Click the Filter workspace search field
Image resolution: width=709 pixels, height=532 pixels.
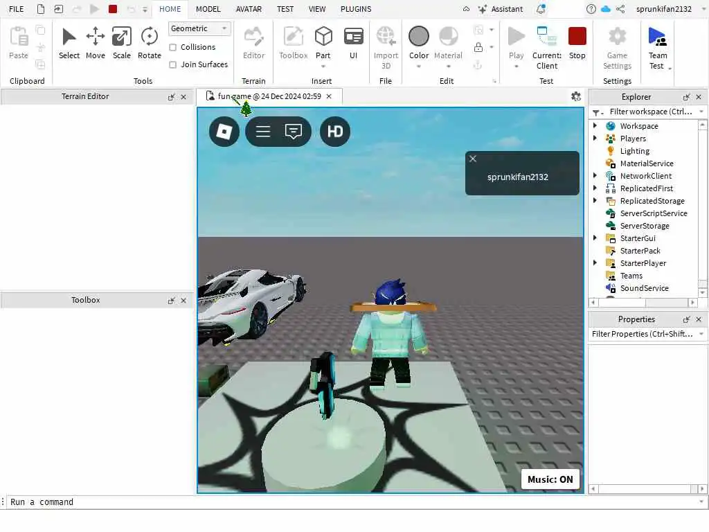650,112
